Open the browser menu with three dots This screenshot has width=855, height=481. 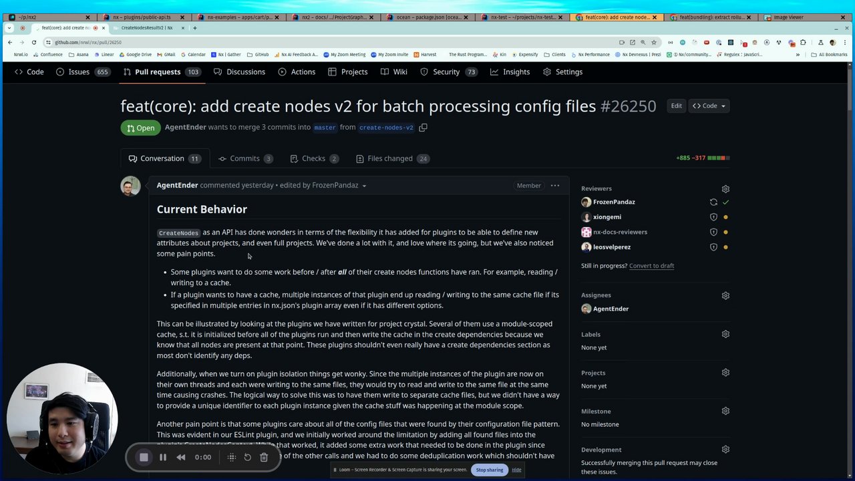[x=845, y=42]
